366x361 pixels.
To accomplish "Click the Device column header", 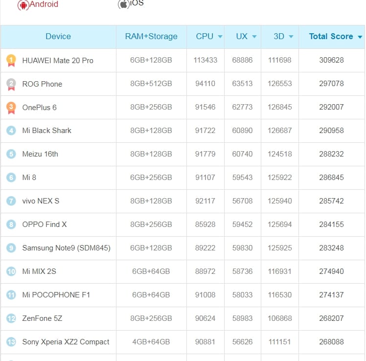I will [58, 37].
